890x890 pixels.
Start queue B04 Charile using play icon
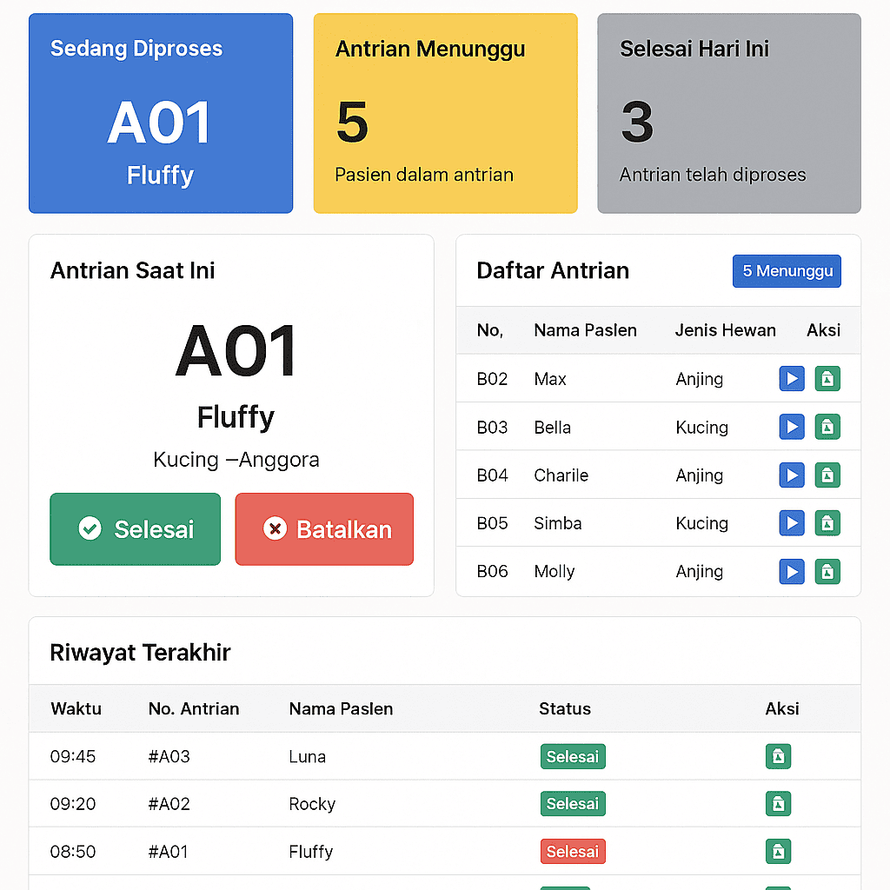[x=791, y=475]
